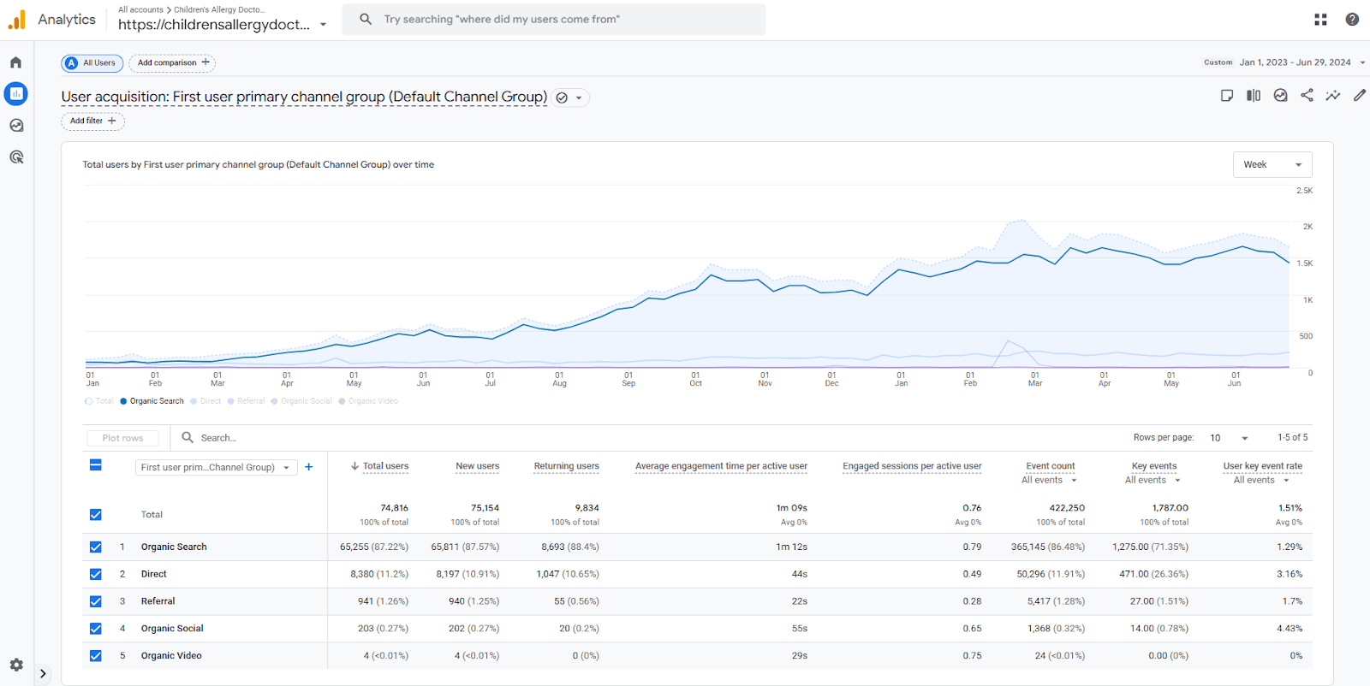Go to Home in left sidebar
The height and width of the screenshot is (686, 1370).
click(x=16, y=62)
